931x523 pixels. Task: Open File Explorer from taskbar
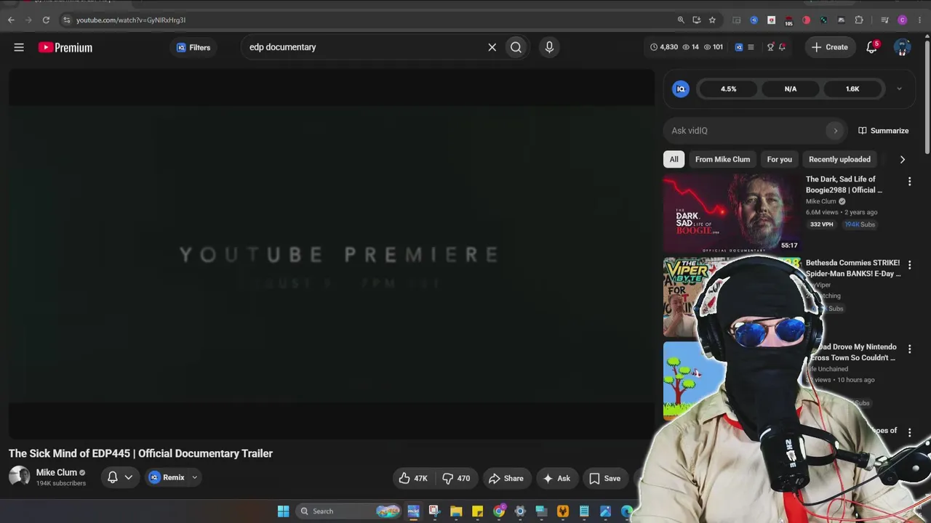(456, 511)
